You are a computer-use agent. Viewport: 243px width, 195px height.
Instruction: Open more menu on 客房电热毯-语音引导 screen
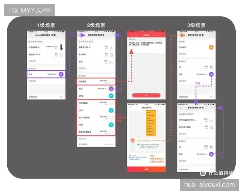click(x=113, y=35)
